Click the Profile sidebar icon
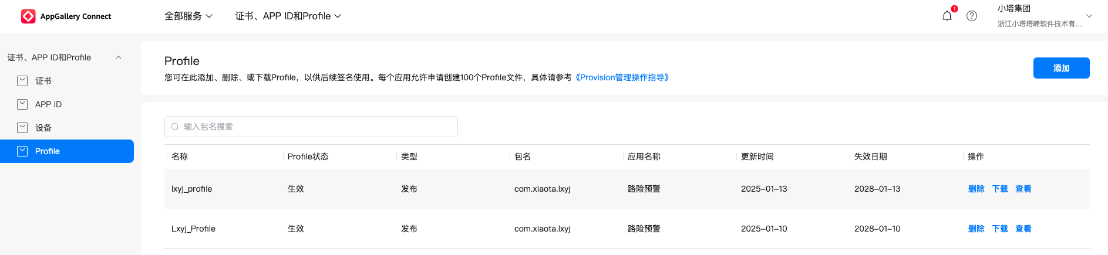Image resolution: width=1108 pixels, height=255 pixels. pyautogui.click(x=22, y=151)
